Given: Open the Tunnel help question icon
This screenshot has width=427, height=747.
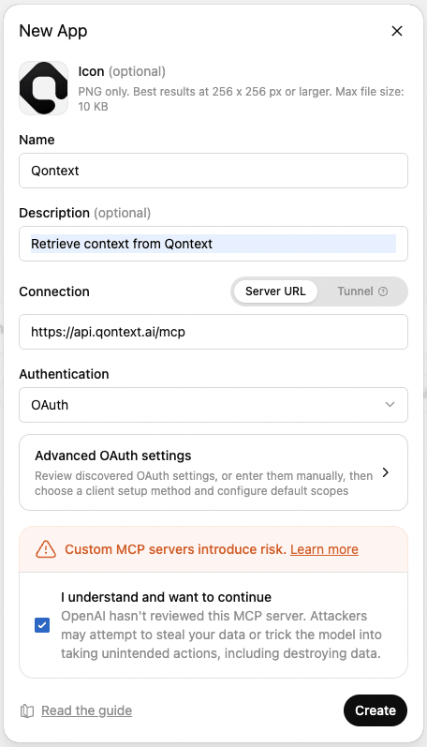Looking at the screenshot, I should pyautogui.click(x=383, y=291).
